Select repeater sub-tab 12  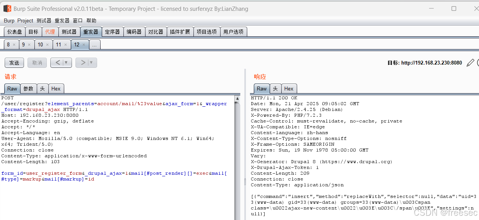tap(77, 44)
